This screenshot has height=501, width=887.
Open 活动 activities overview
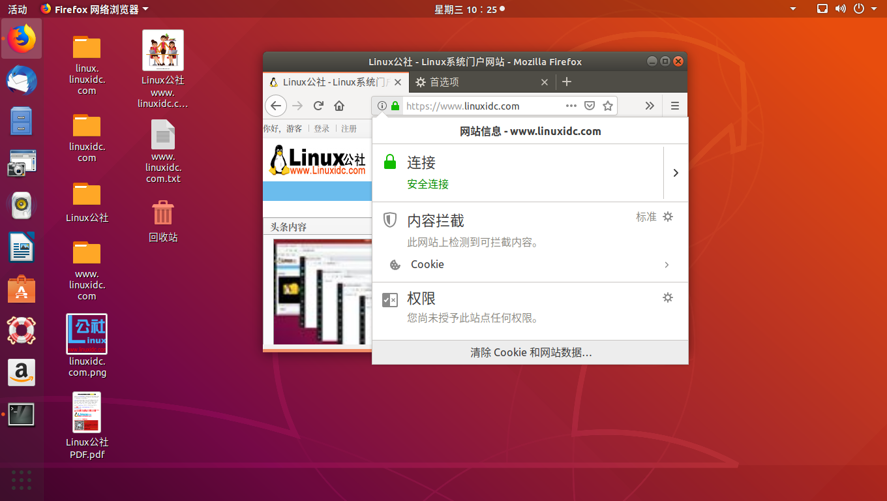tap(18, 9)
